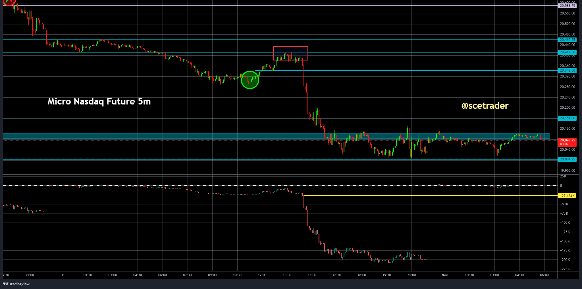582x289 pixels.
Task: Click the 10:30 time axis label
Action: click(x=237, y=275)
